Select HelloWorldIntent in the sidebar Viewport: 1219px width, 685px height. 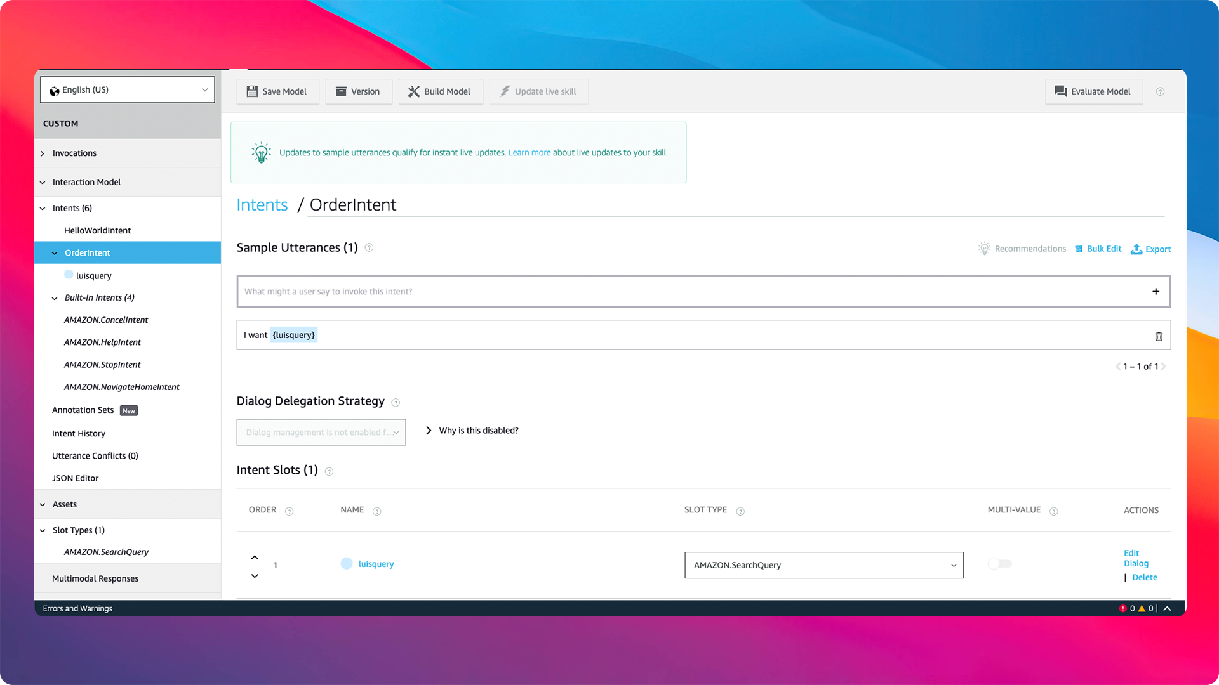click(x=97, y=230)
